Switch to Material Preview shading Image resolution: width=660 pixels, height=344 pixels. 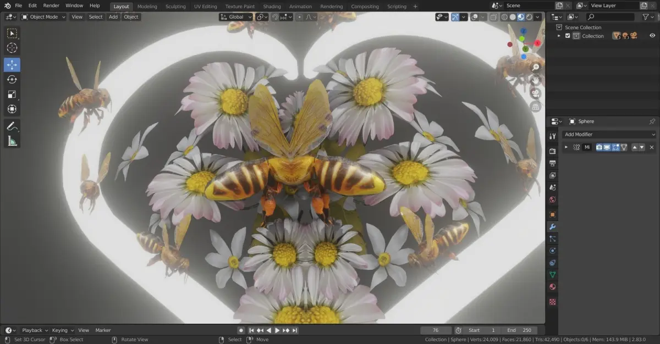click(x=521, y=17)
